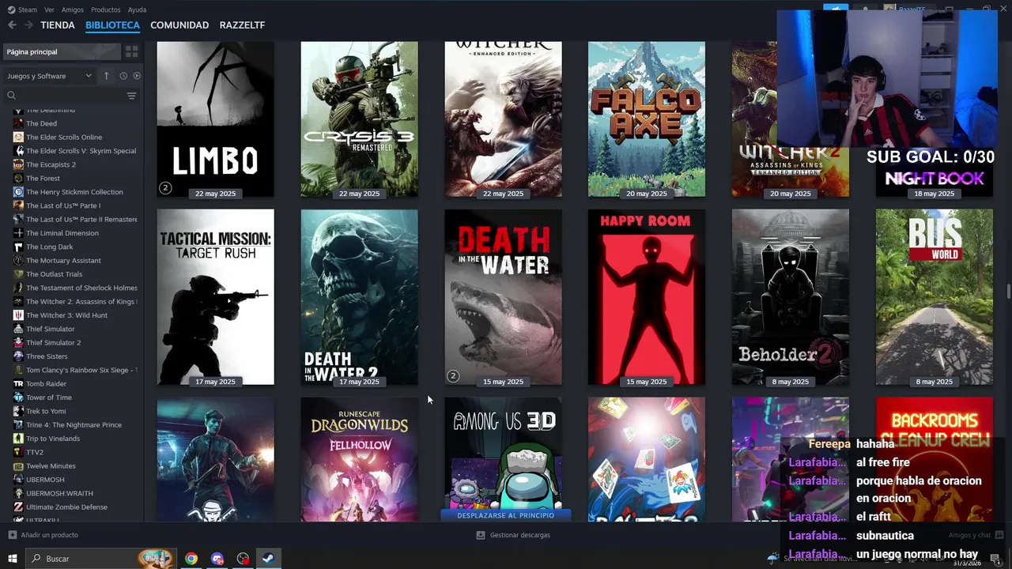Switch to the COMUNIDAD tab
Viewport: 1012px width, 569px height.
tap(179, 25)
